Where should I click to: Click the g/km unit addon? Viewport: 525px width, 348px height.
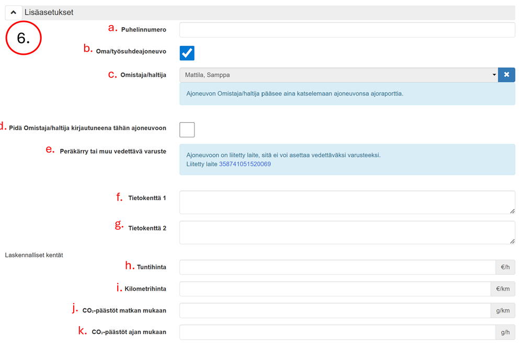click(503, 311)
